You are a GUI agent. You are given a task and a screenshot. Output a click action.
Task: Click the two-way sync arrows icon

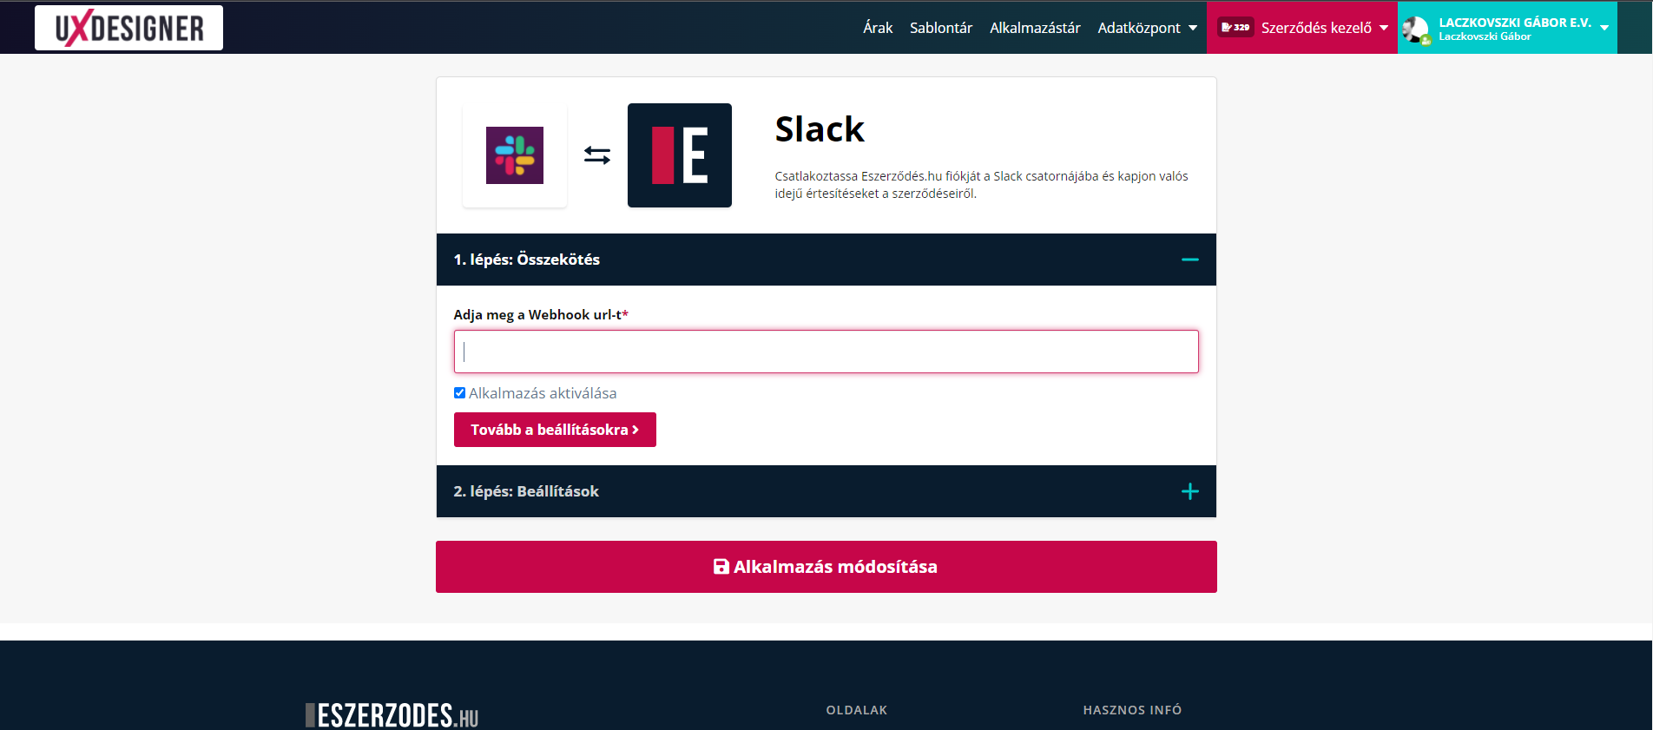pos(597,155)
